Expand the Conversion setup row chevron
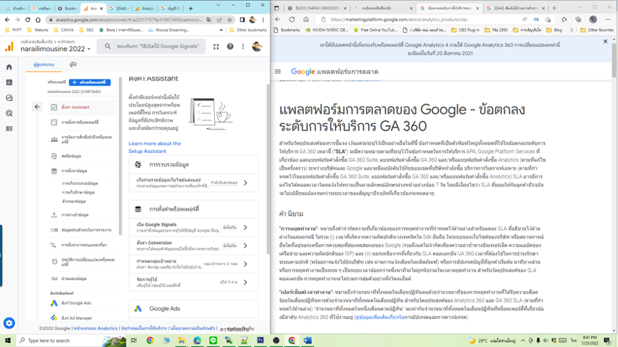This screenshot has height=347, width=618. pyautogui.click(x=245, y=245)
